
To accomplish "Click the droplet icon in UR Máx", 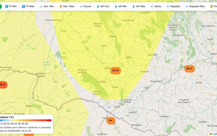I will pos(134,6).
